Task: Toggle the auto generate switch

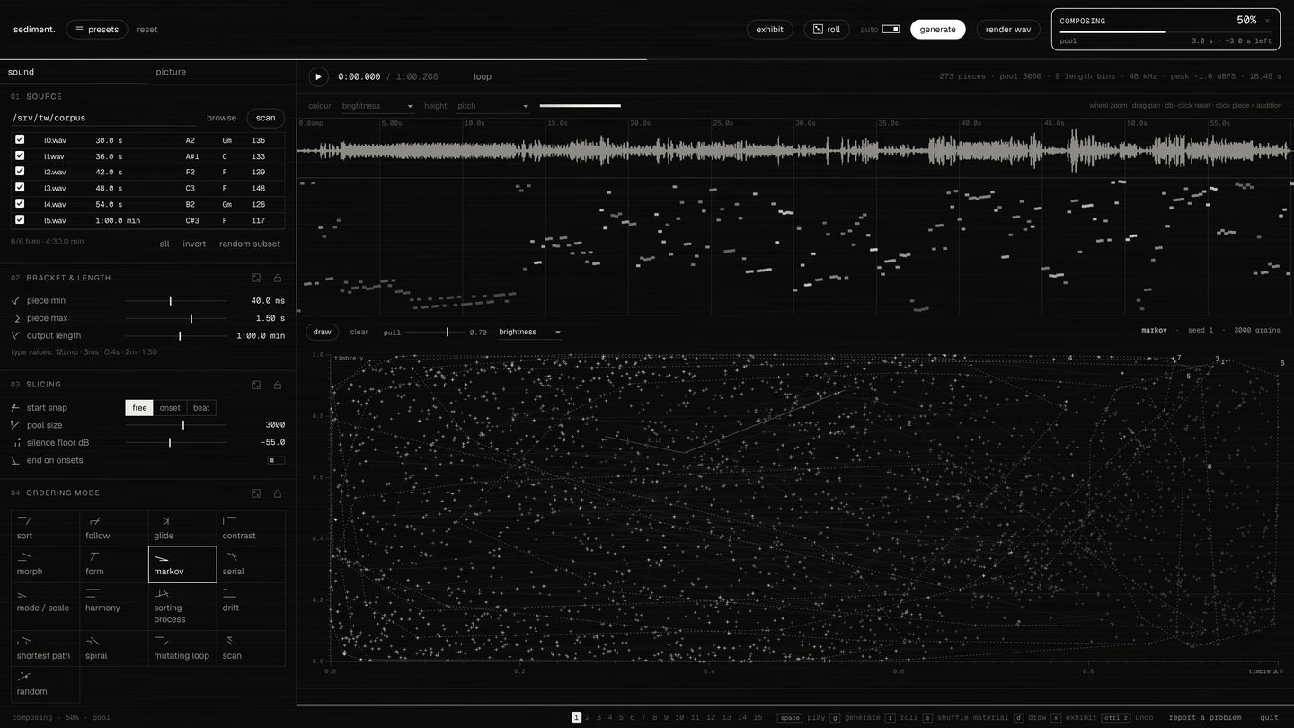Action: [891, 30]
